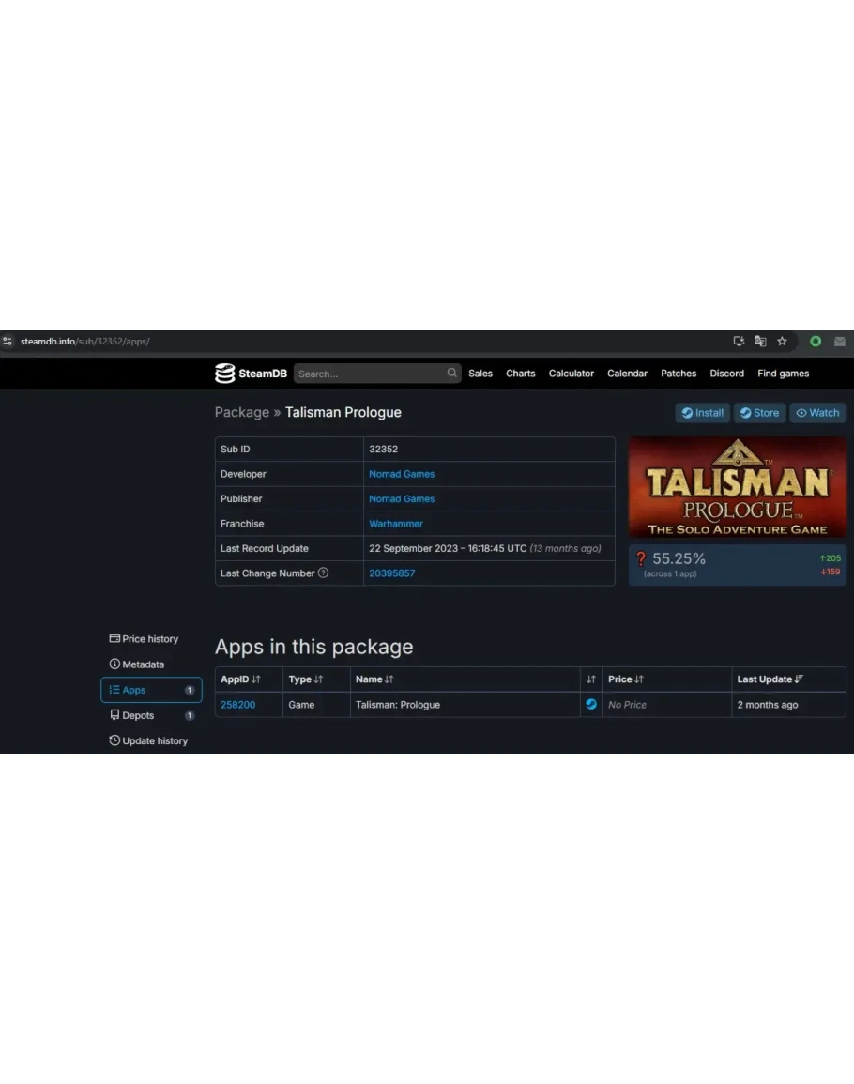Sort the table by Type column
This screenshot has height=1084, width=854.
(305, 679)
